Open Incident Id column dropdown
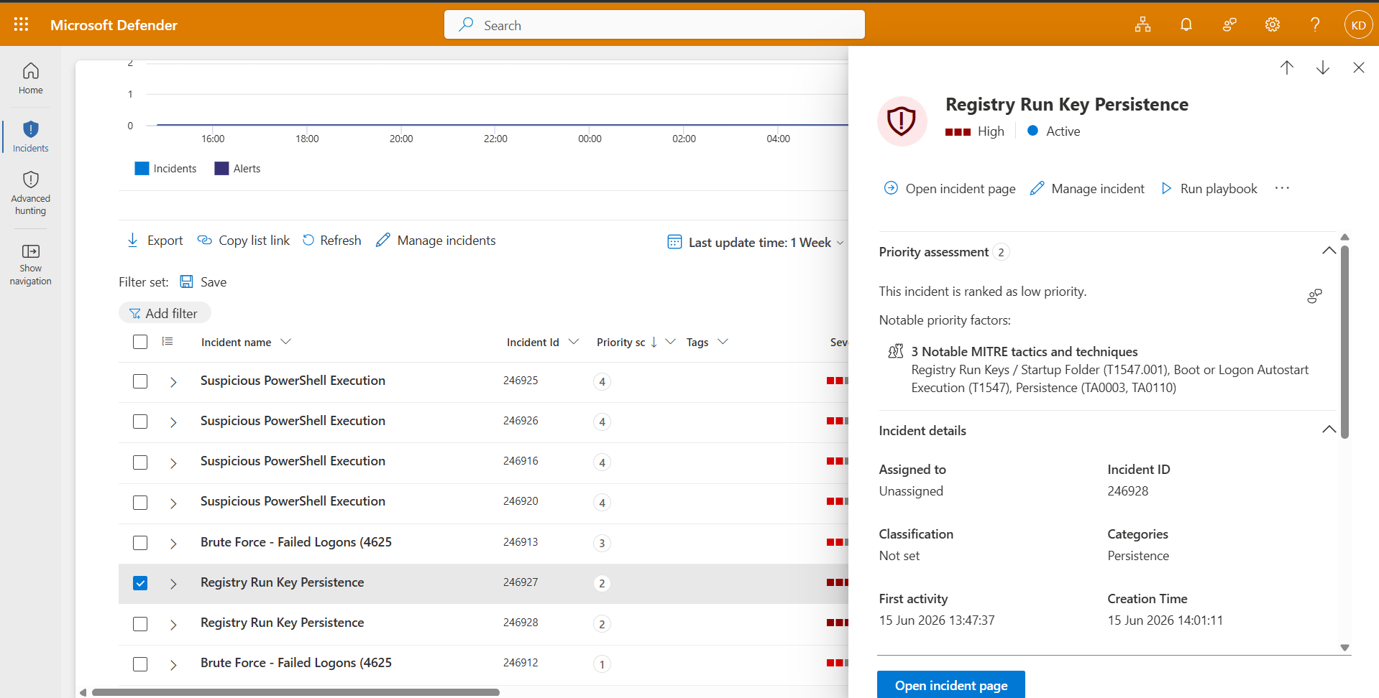 tap(573, 342)
